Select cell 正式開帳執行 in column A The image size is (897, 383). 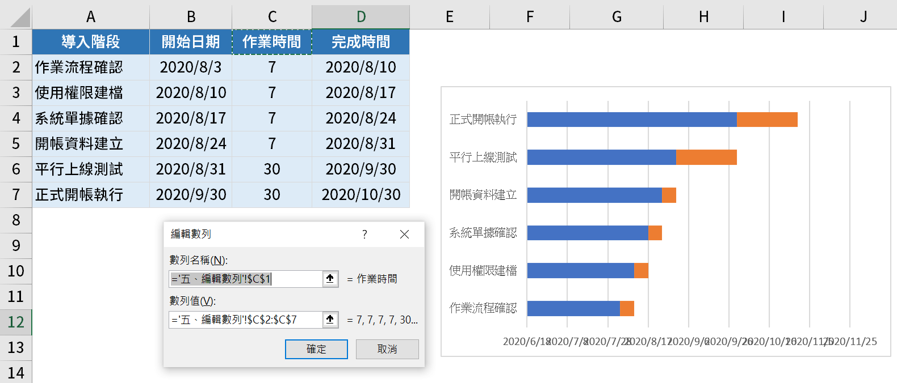pos(91,195)
